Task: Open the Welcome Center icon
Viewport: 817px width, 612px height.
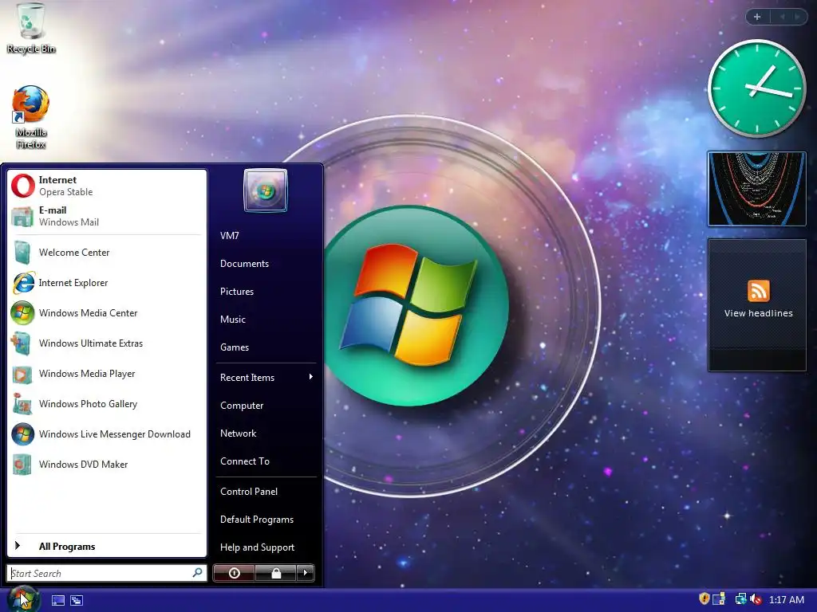Action: 22,253
